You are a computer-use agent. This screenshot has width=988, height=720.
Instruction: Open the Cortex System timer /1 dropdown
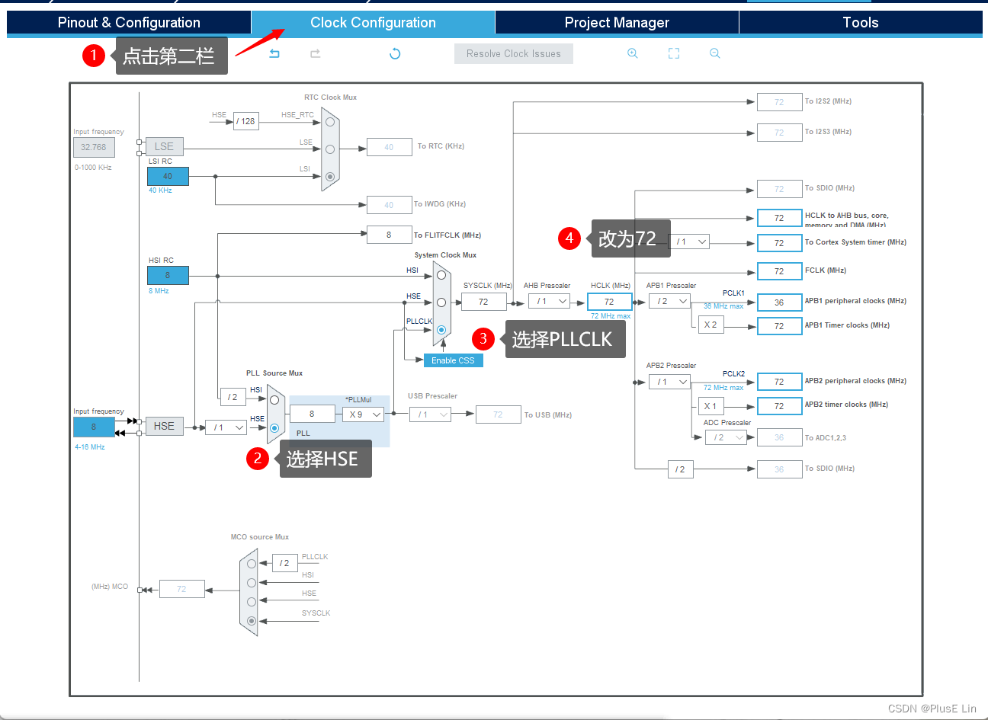(689, 242)
